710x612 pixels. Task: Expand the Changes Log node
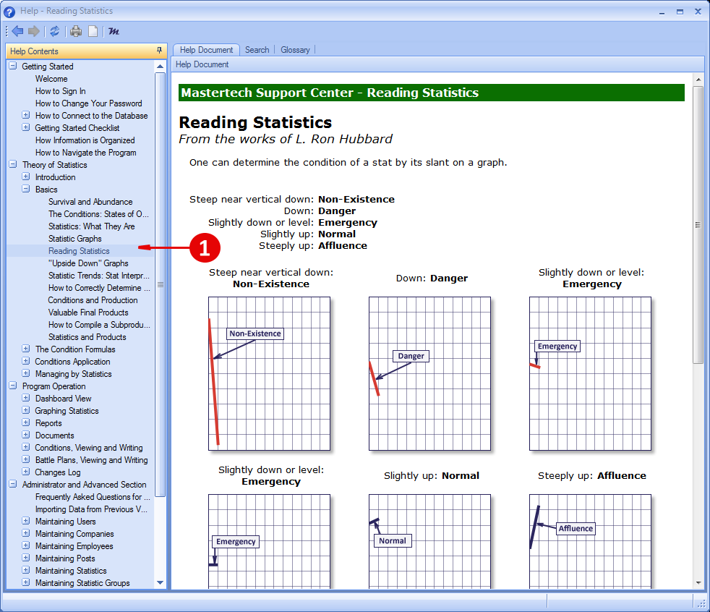(26, 472)
